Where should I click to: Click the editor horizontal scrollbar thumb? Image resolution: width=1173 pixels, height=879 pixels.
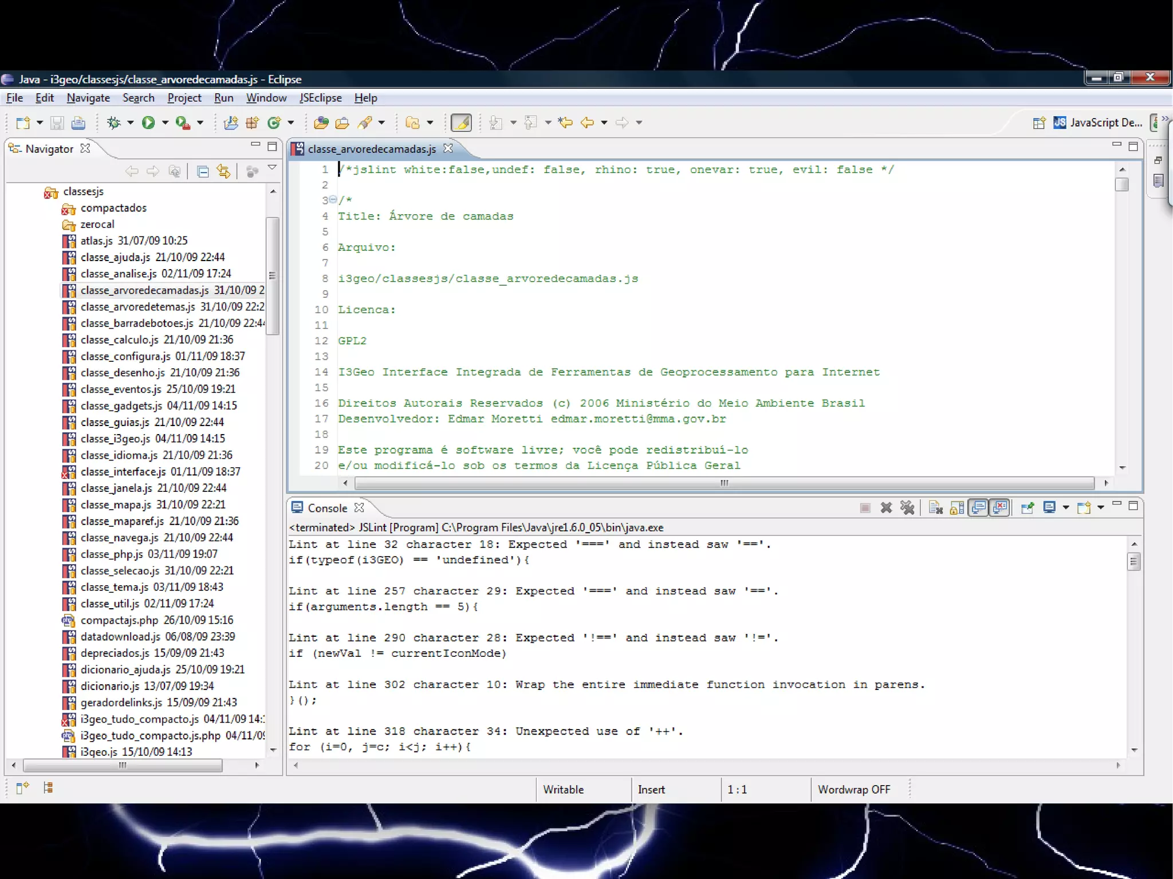tap(724, 483)
